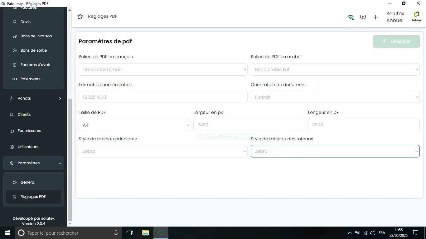
Task: Open Style de tableau des toteaux dropdown
Action: pyautogui.click(x=335, y=151)
